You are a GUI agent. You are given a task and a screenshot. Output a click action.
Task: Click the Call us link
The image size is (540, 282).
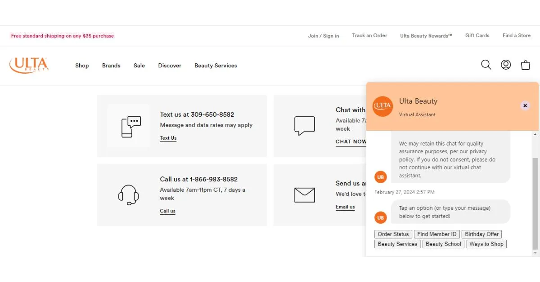click(167, 211)
